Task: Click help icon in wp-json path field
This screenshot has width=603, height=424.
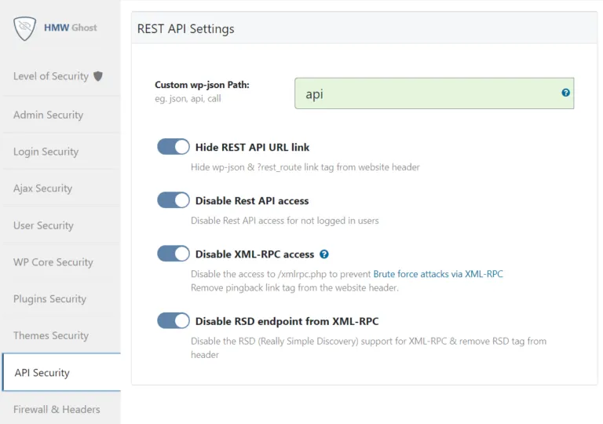Action: tap(565, 93)
